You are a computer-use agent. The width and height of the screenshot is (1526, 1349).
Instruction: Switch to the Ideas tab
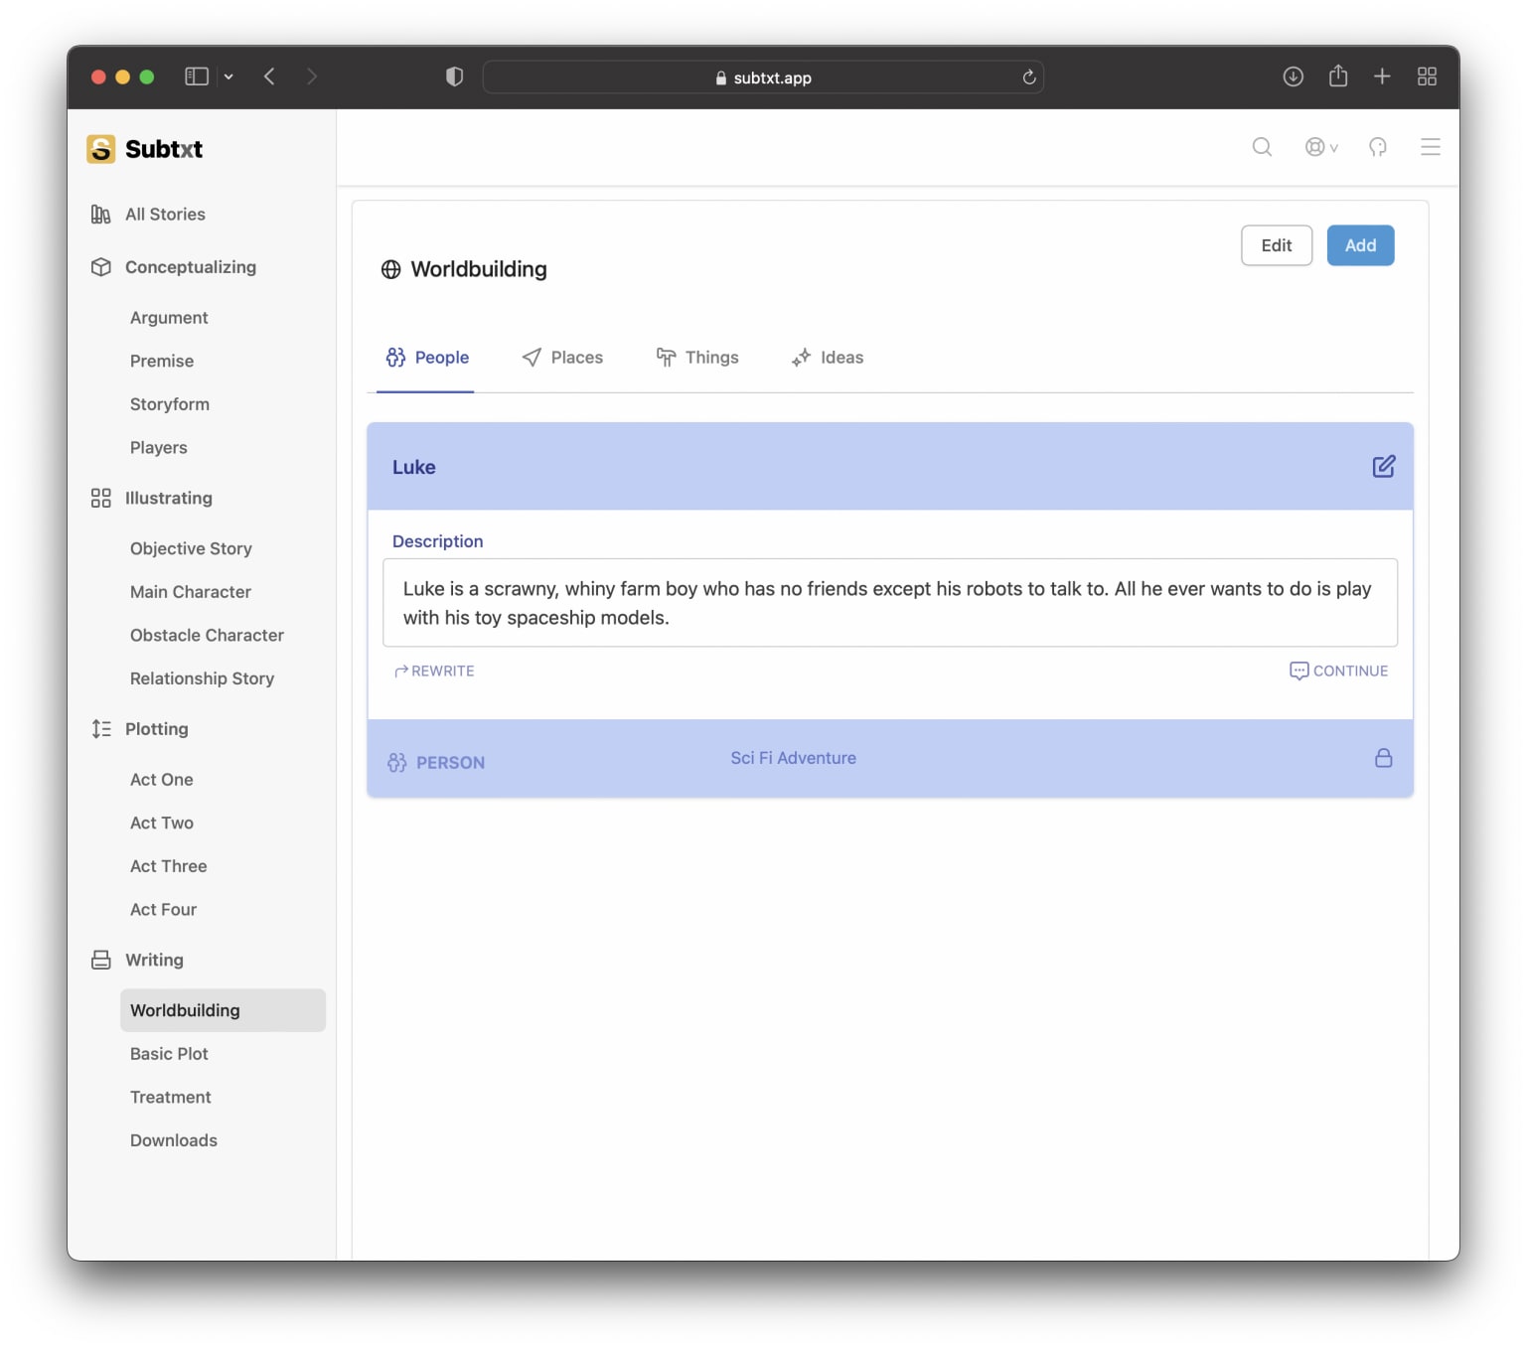(x=828, y=358)
